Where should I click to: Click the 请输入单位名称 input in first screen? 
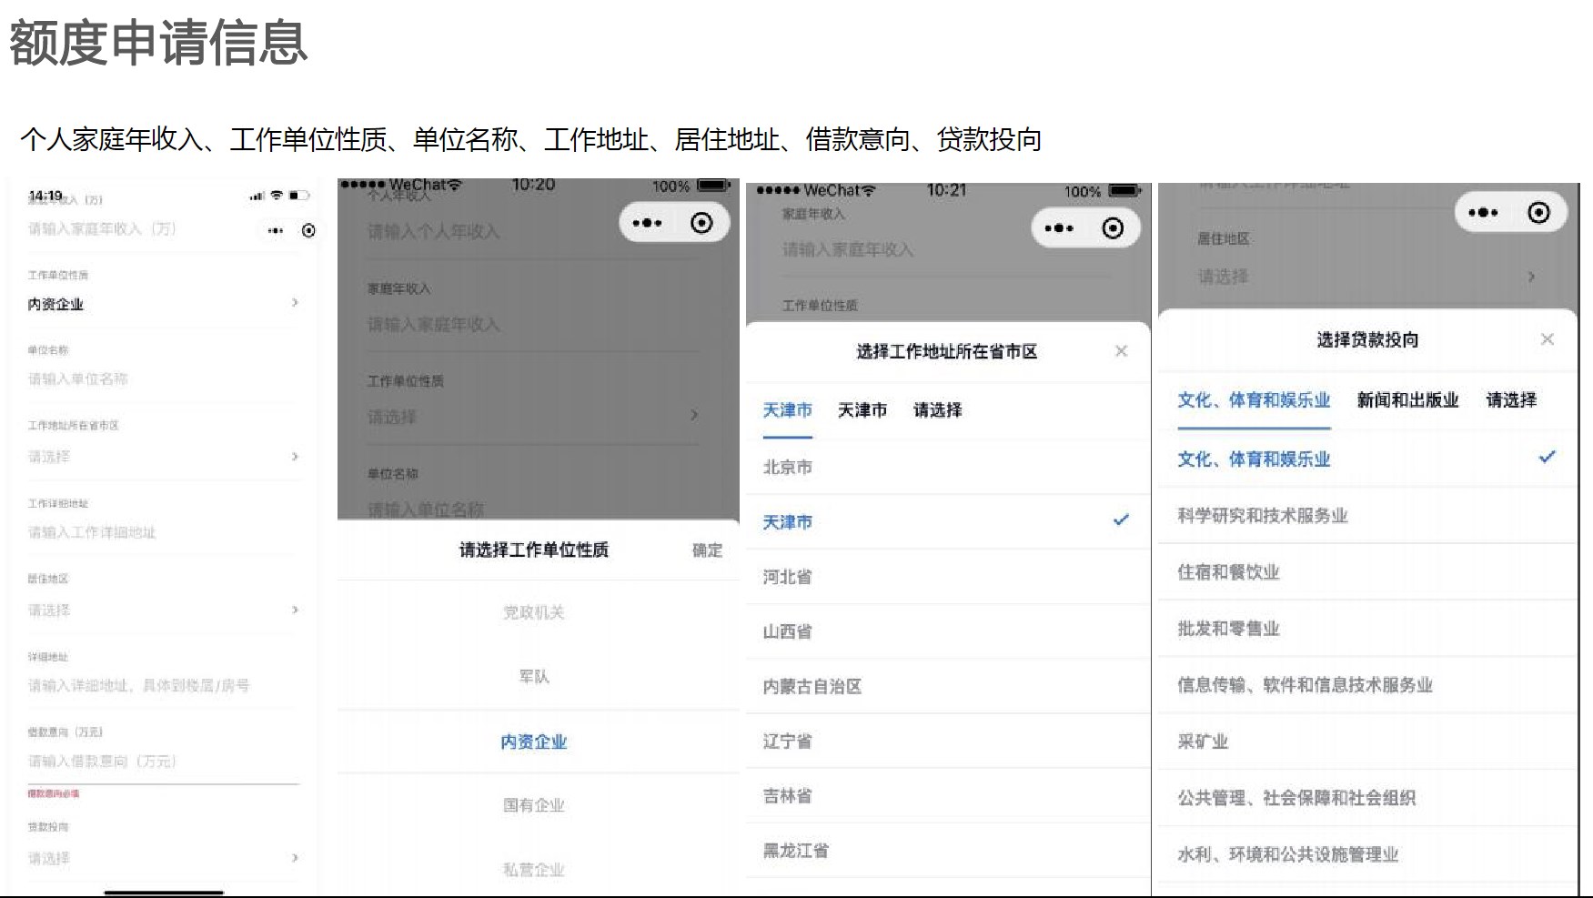164,379
